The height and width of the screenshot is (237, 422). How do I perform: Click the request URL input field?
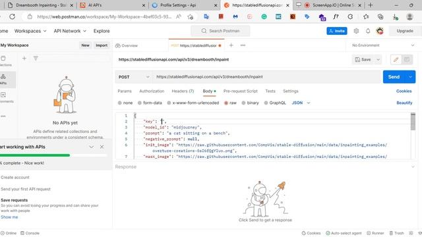pos(266,77)
